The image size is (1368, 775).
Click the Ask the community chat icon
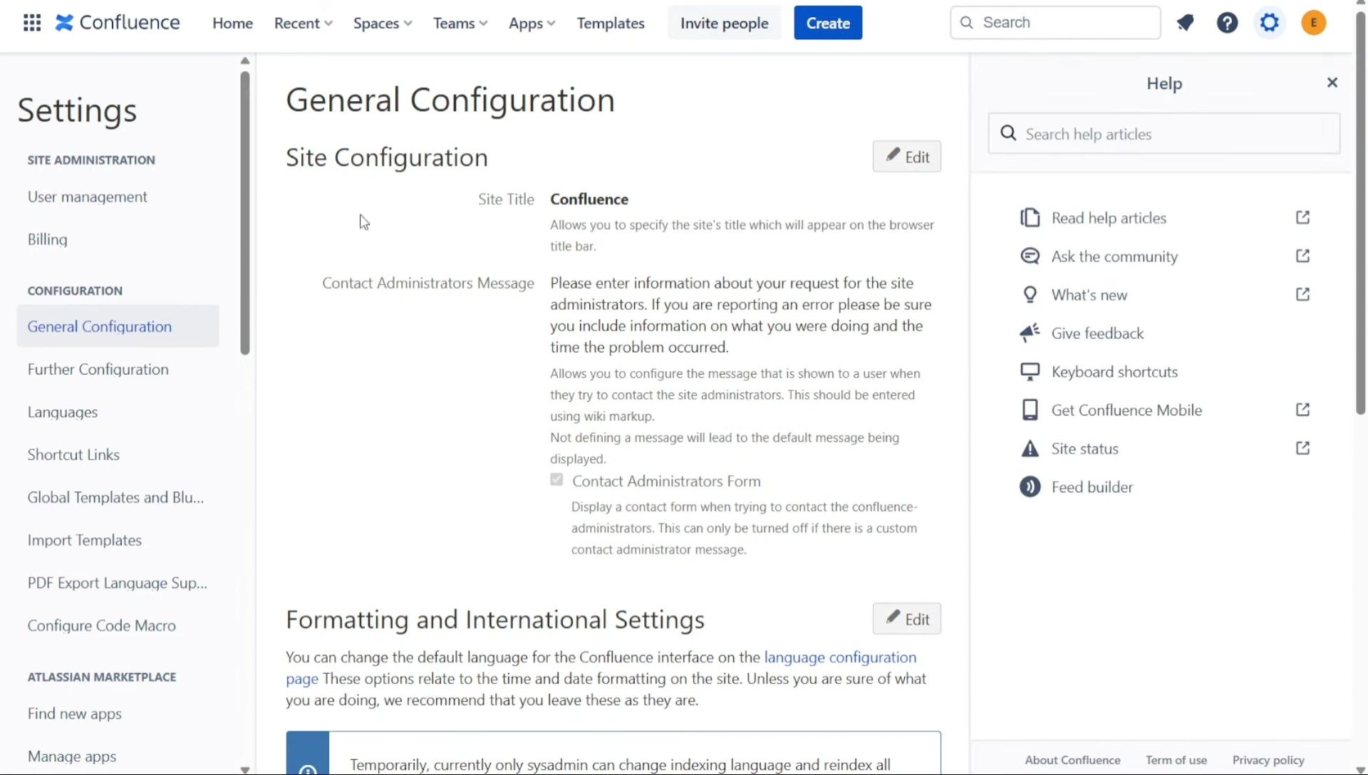(1030, 256)
